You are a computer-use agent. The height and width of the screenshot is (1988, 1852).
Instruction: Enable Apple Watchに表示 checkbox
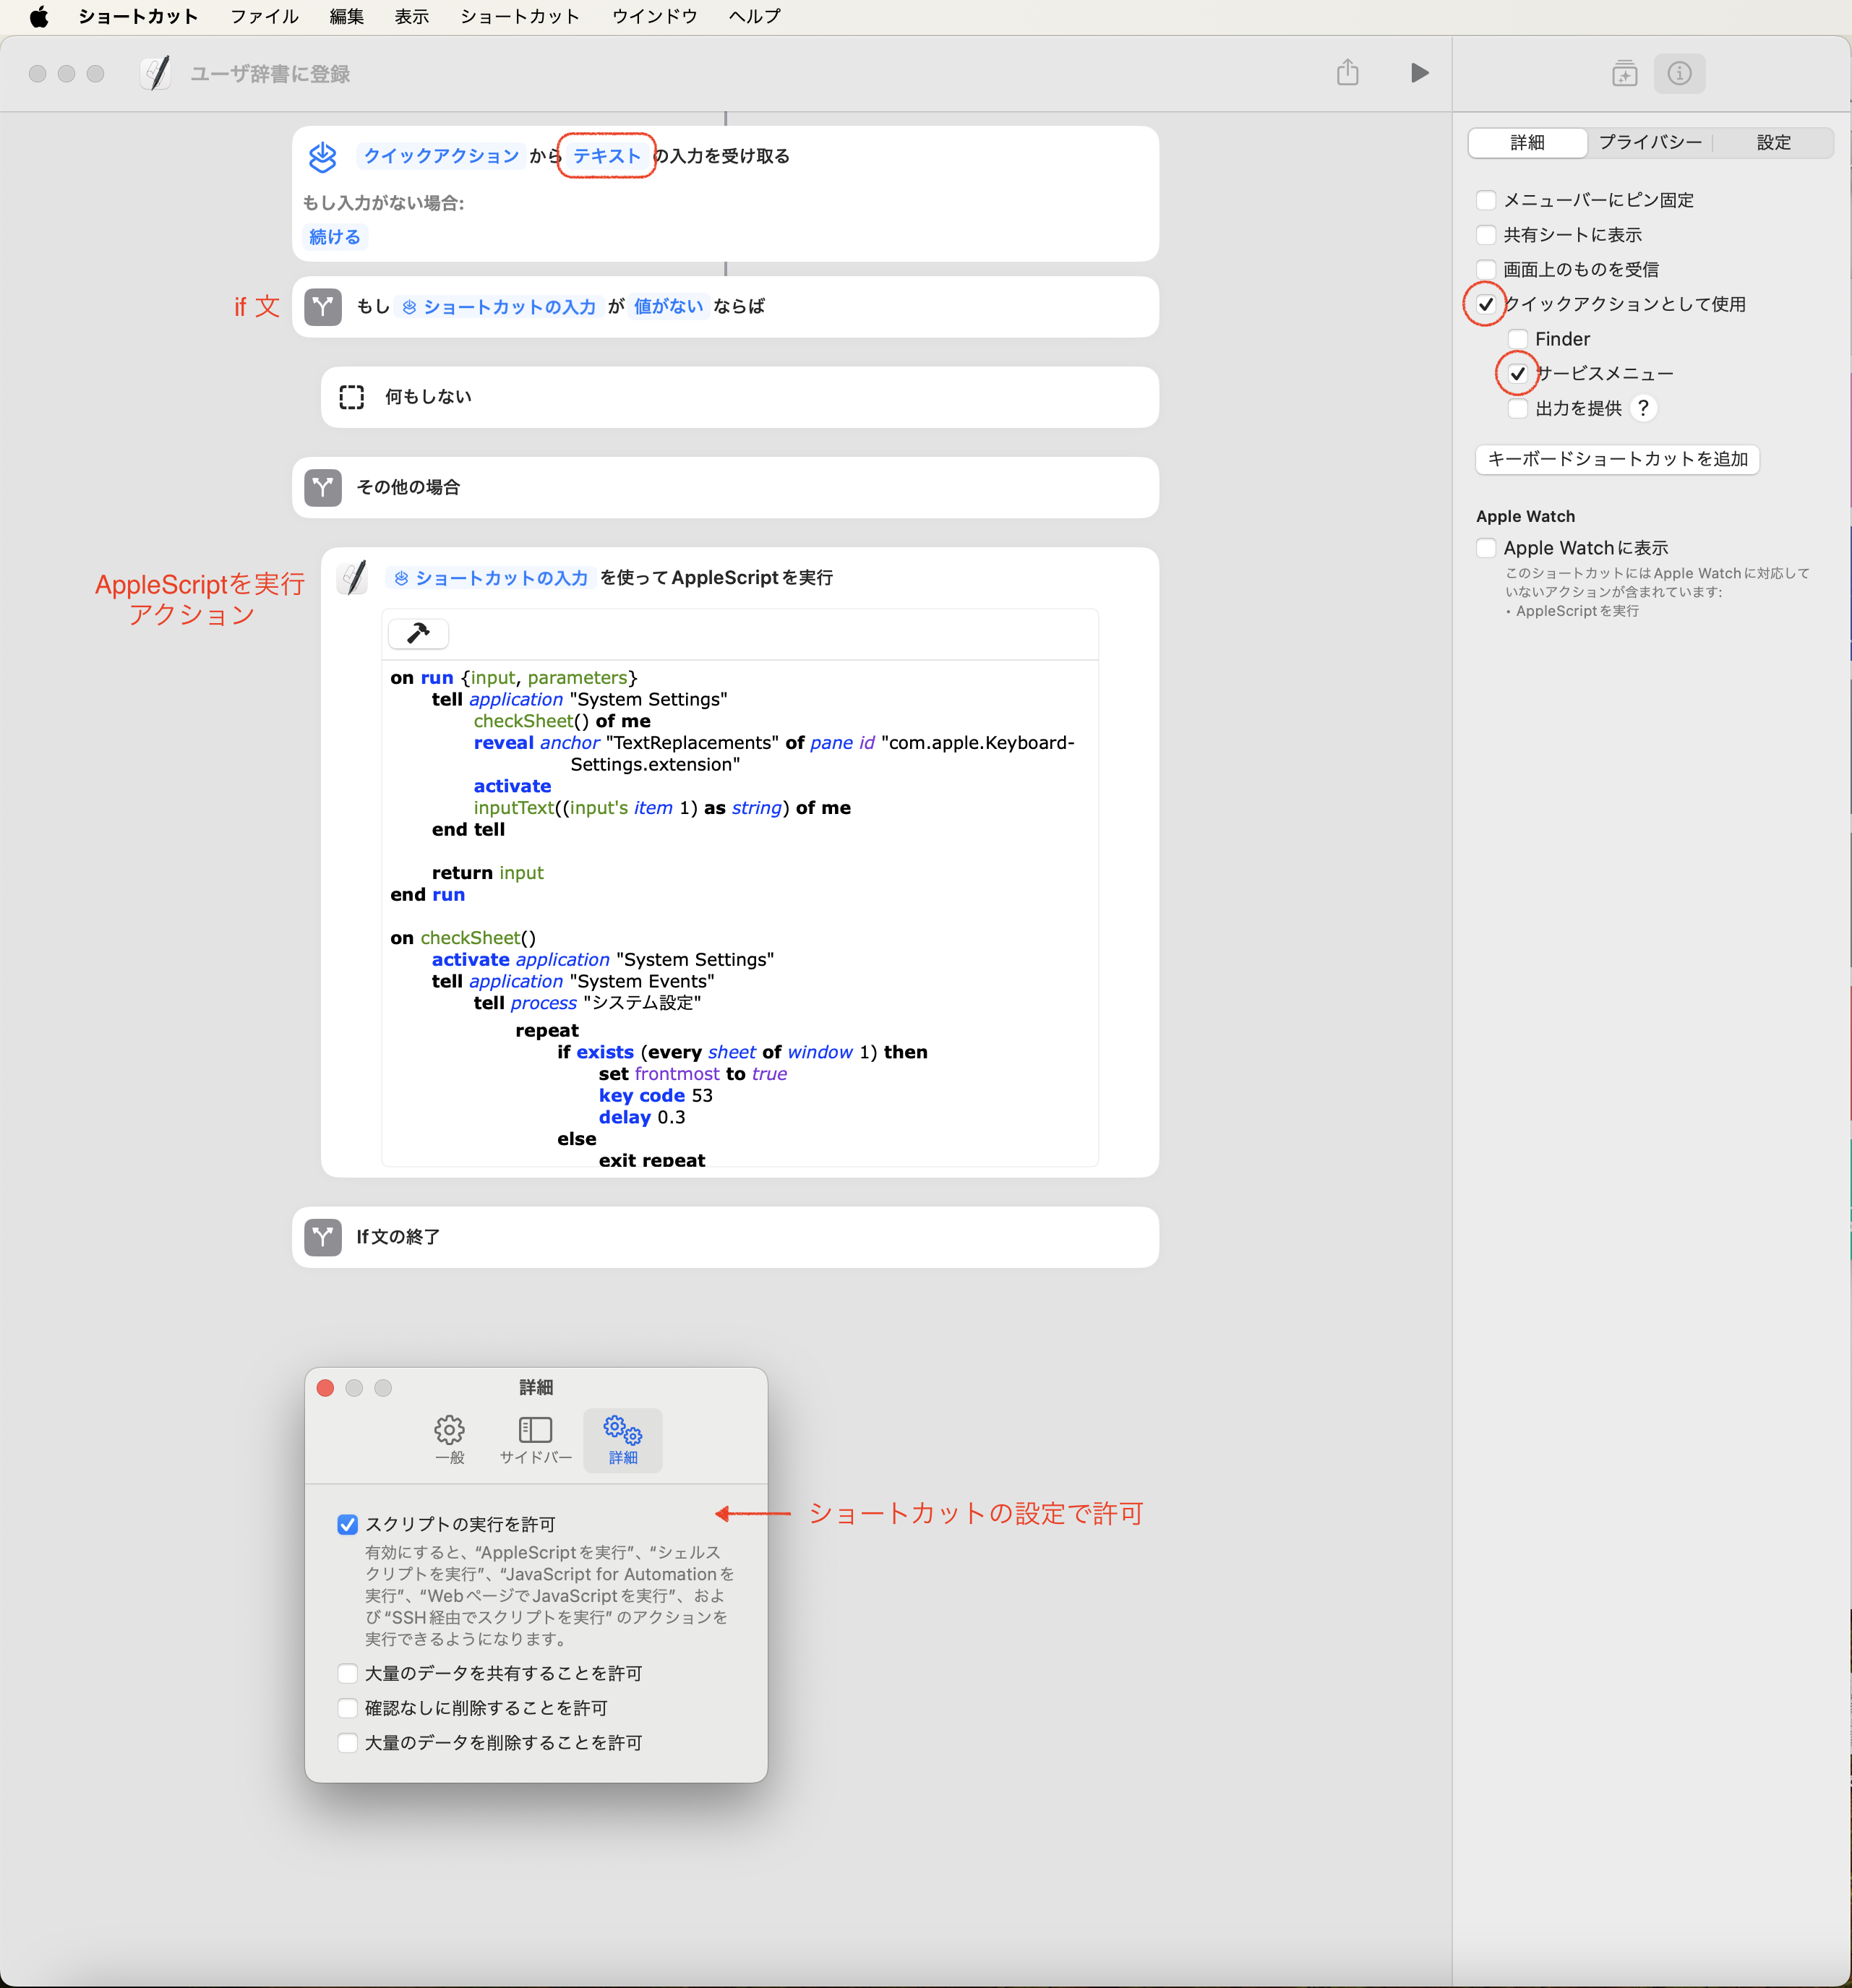[1486, 548]
